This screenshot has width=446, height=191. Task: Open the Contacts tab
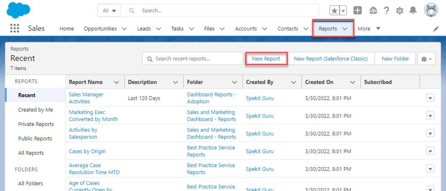pos(288,29)
